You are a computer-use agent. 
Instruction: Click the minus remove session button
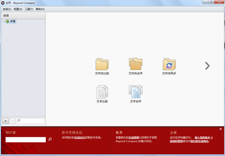click(12, 121)
